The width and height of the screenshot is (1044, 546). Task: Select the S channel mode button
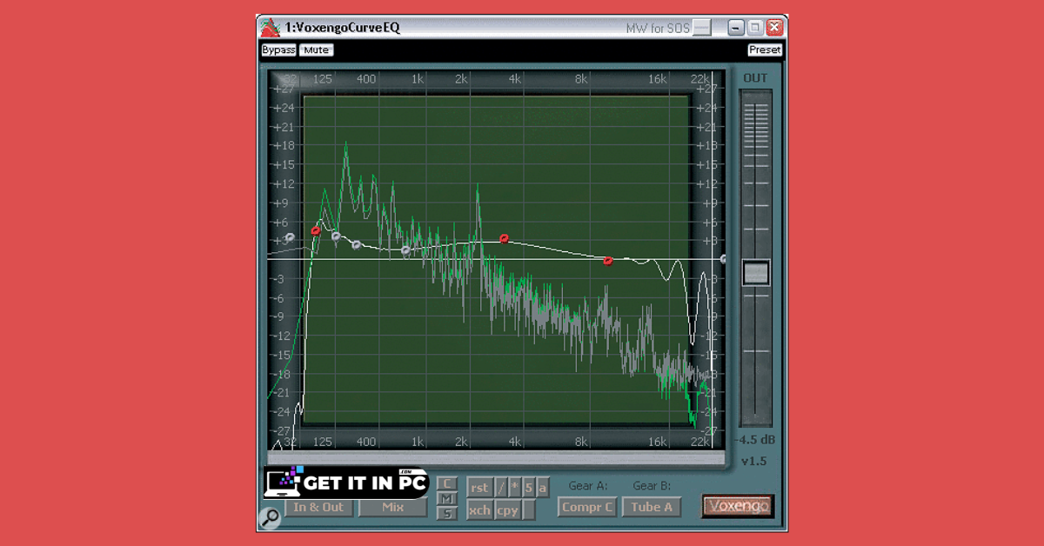tap(447, 513)
